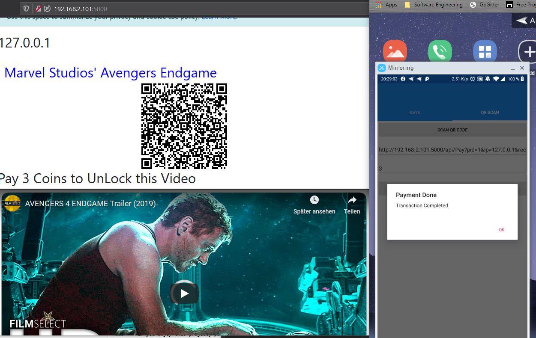Open the AVENGERS 4 ENDGAME Trailer title link

point(90,204)
